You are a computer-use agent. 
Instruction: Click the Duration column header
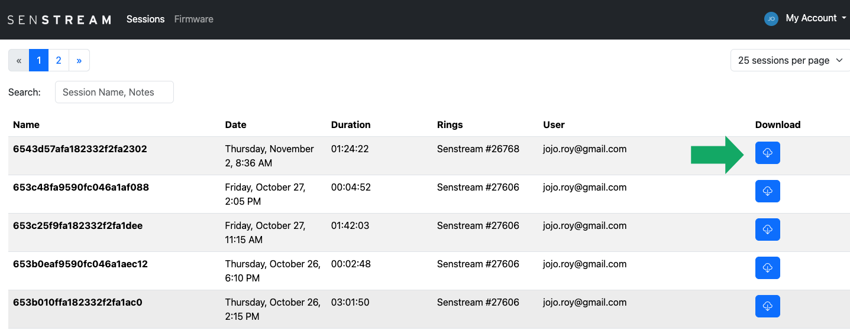tap(351, 124)
